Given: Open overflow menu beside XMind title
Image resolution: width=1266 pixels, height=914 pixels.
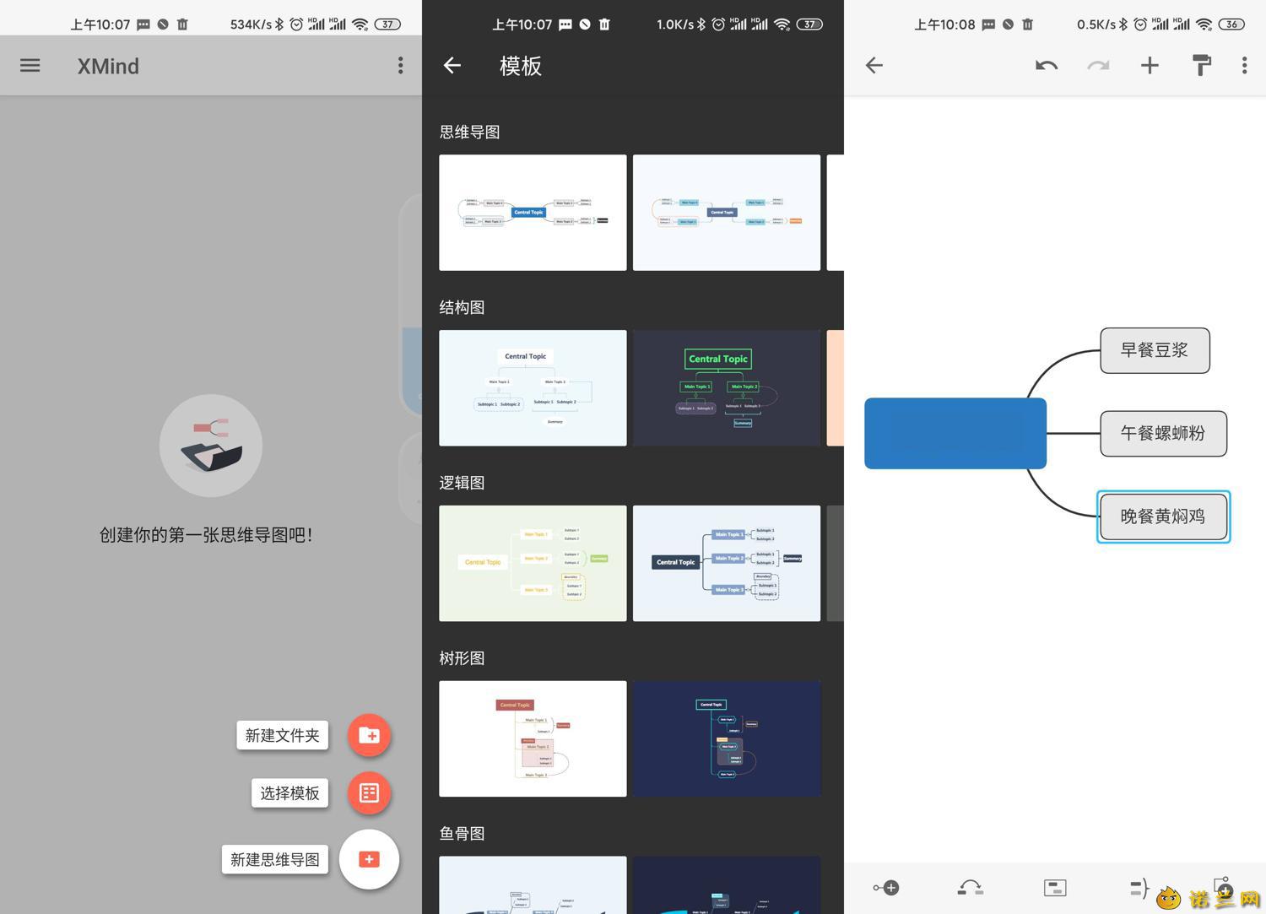Looking at the screenshot, I should [401, 66].
